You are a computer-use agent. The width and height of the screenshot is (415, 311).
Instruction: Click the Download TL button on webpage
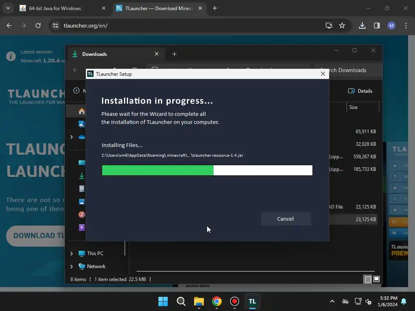36,236
